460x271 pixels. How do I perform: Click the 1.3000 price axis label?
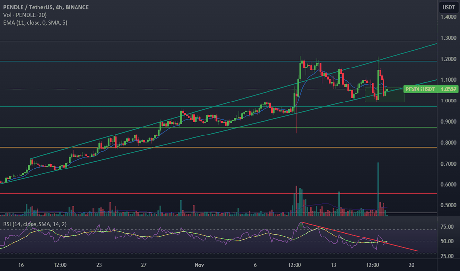coord(448,38)
